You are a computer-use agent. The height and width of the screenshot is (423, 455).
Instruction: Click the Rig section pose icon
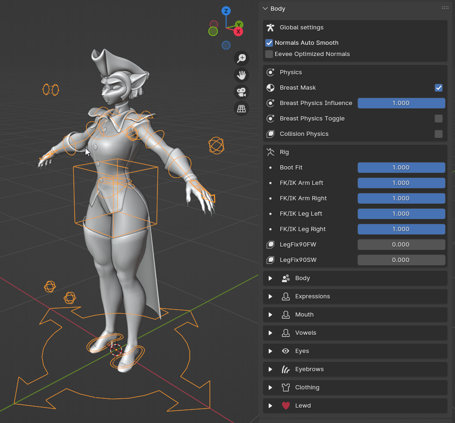click(x=270, y=152)
